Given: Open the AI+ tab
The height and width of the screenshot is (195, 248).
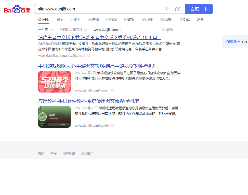Looking at the screenshot, I should pos(59,20).
